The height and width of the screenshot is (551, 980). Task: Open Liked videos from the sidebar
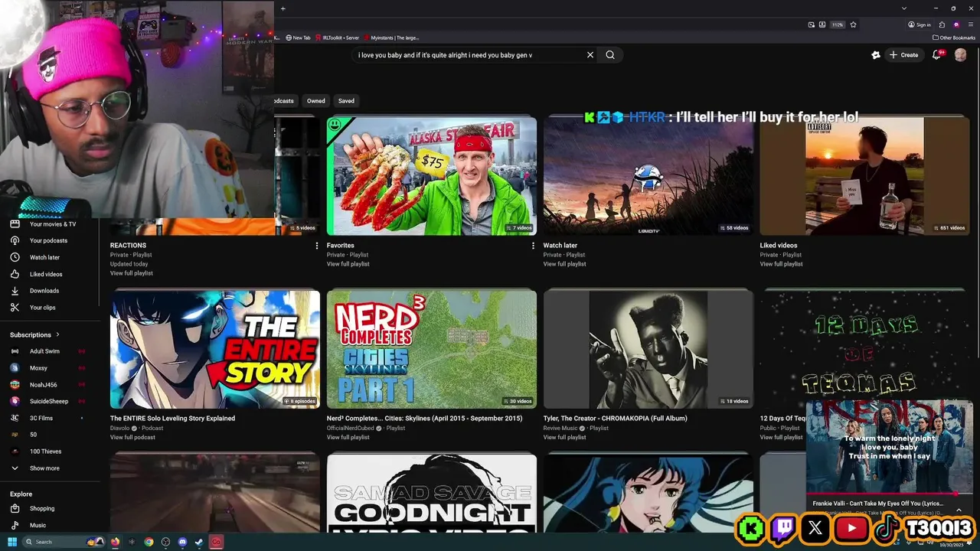[x=50, y=274]
